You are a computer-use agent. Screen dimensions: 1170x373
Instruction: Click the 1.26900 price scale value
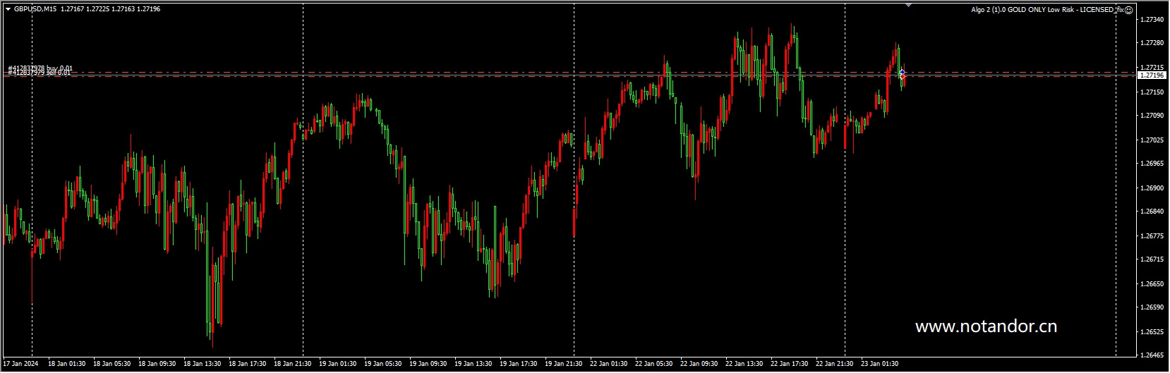(1152, 188)
